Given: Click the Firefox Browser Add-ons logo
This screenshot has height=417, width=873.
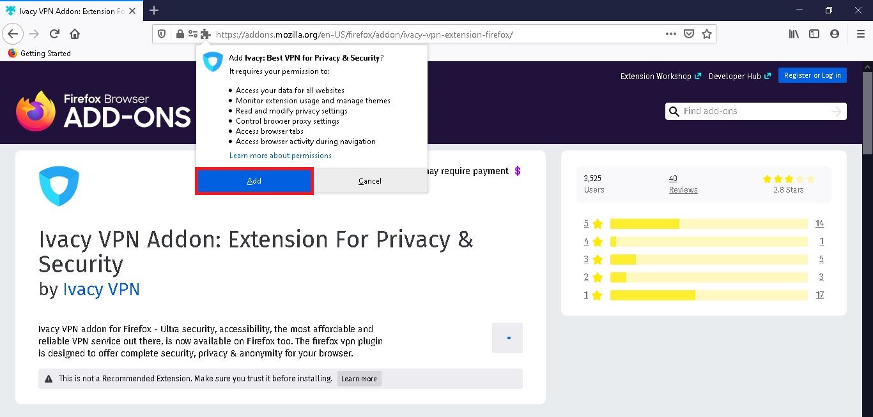Looking at the screenshot, I should 104,111.
